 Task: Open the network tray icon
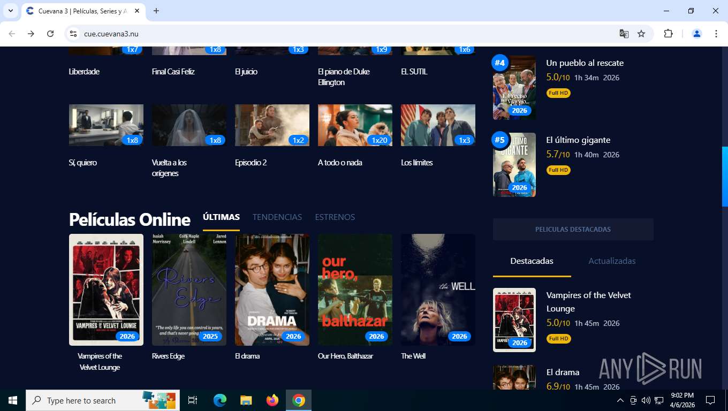[659, 400]
